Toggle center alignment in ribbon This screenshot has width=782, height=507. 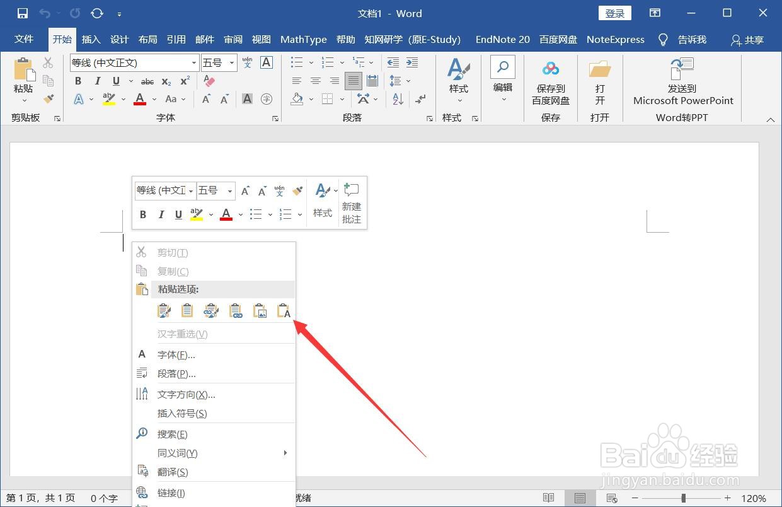pyautogui.click(x=316, y=81)
